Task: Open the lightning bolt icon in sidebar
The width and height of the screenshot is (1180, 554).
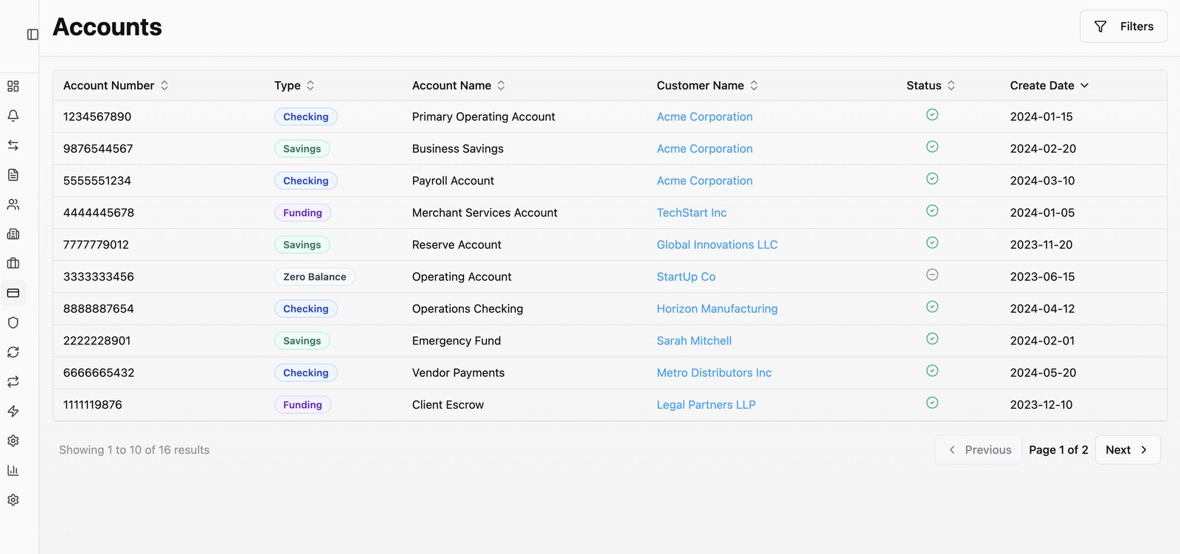Action: coord(13,411)
